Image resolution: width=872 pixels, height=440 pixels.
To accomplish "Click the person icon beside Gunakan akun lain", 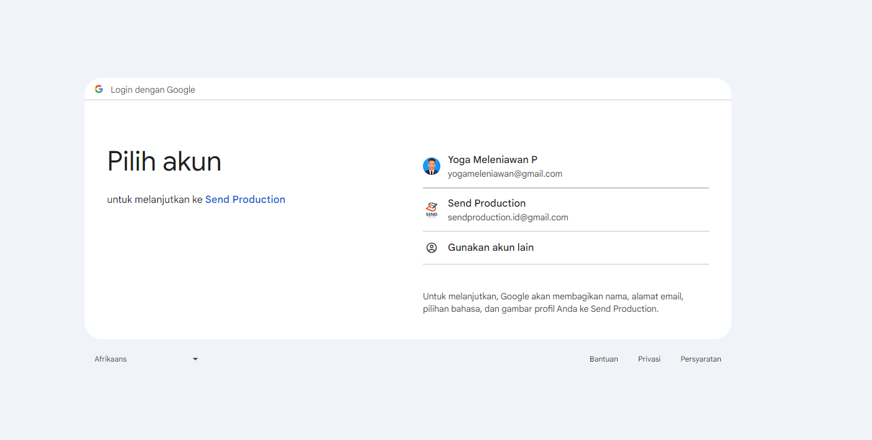I will point(432,248).
